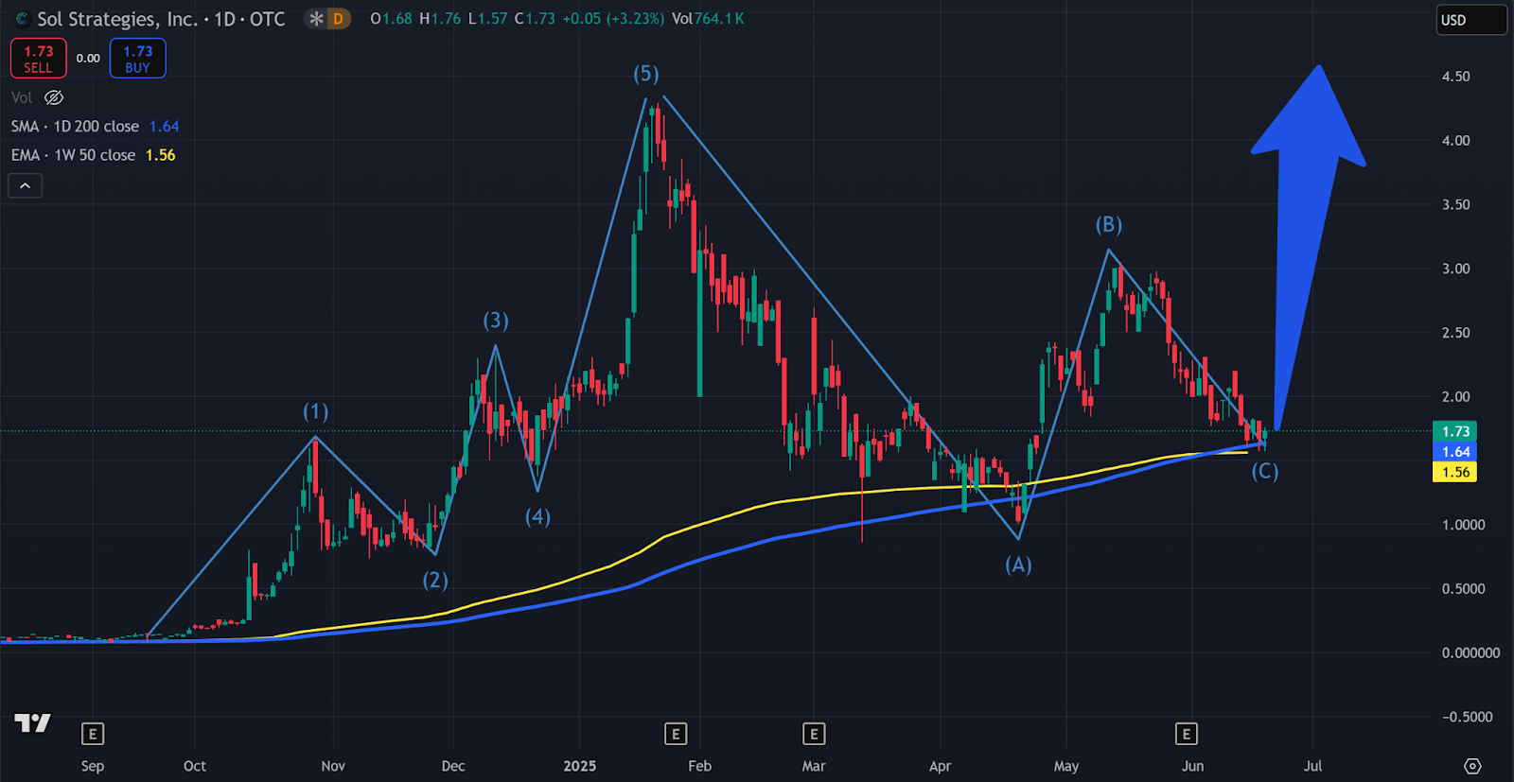The width and height of the screenshot is (1514, 782).
Task: Click the orange D delayed-data badge
Action: pyautogui.click(x=338, y=19)
